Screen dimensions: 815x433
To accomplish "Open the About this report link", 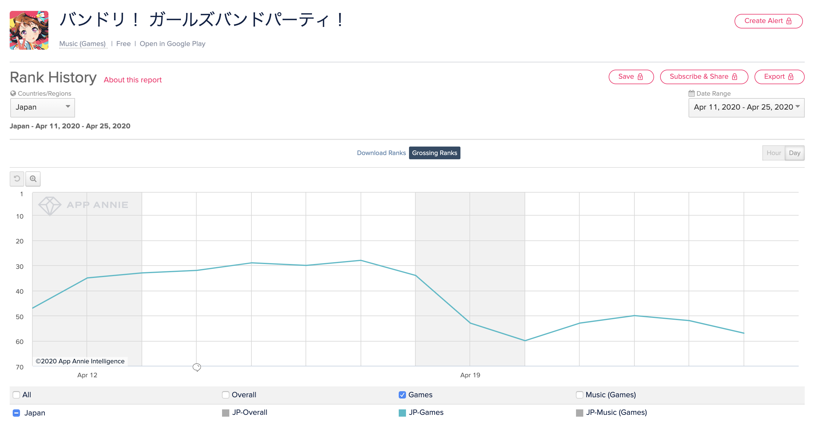I will [133, 80].
